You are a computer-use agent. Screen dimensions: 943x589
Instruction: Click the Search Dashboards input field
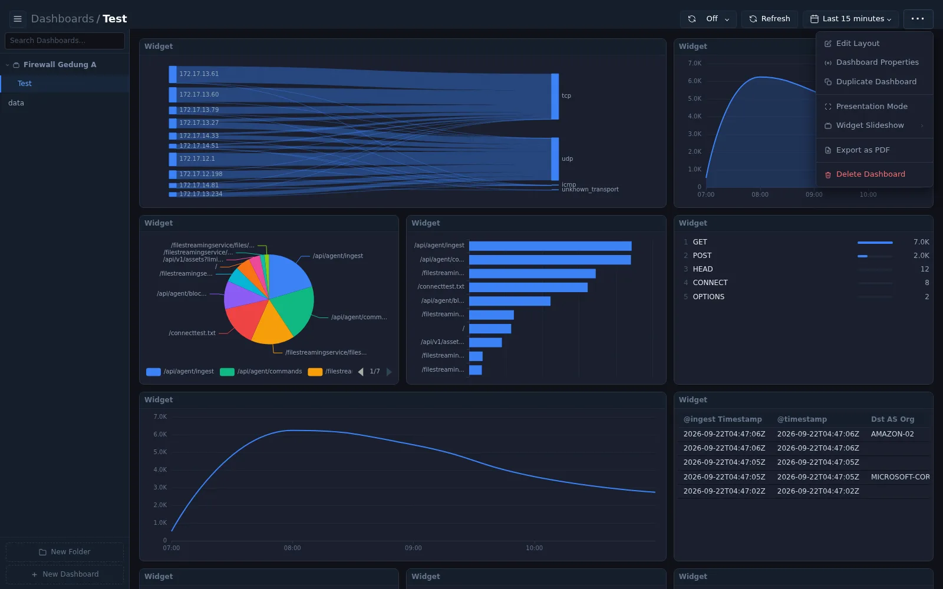(x=65, y=41)
